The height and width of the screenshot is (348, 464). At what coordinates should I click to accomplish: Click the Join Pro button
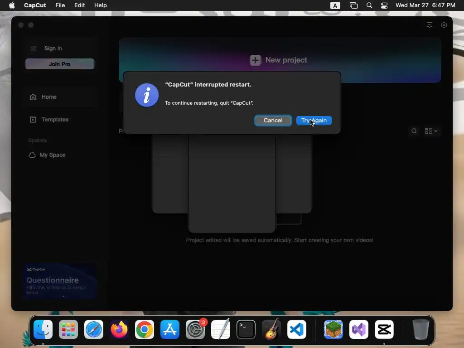point(60,64)
